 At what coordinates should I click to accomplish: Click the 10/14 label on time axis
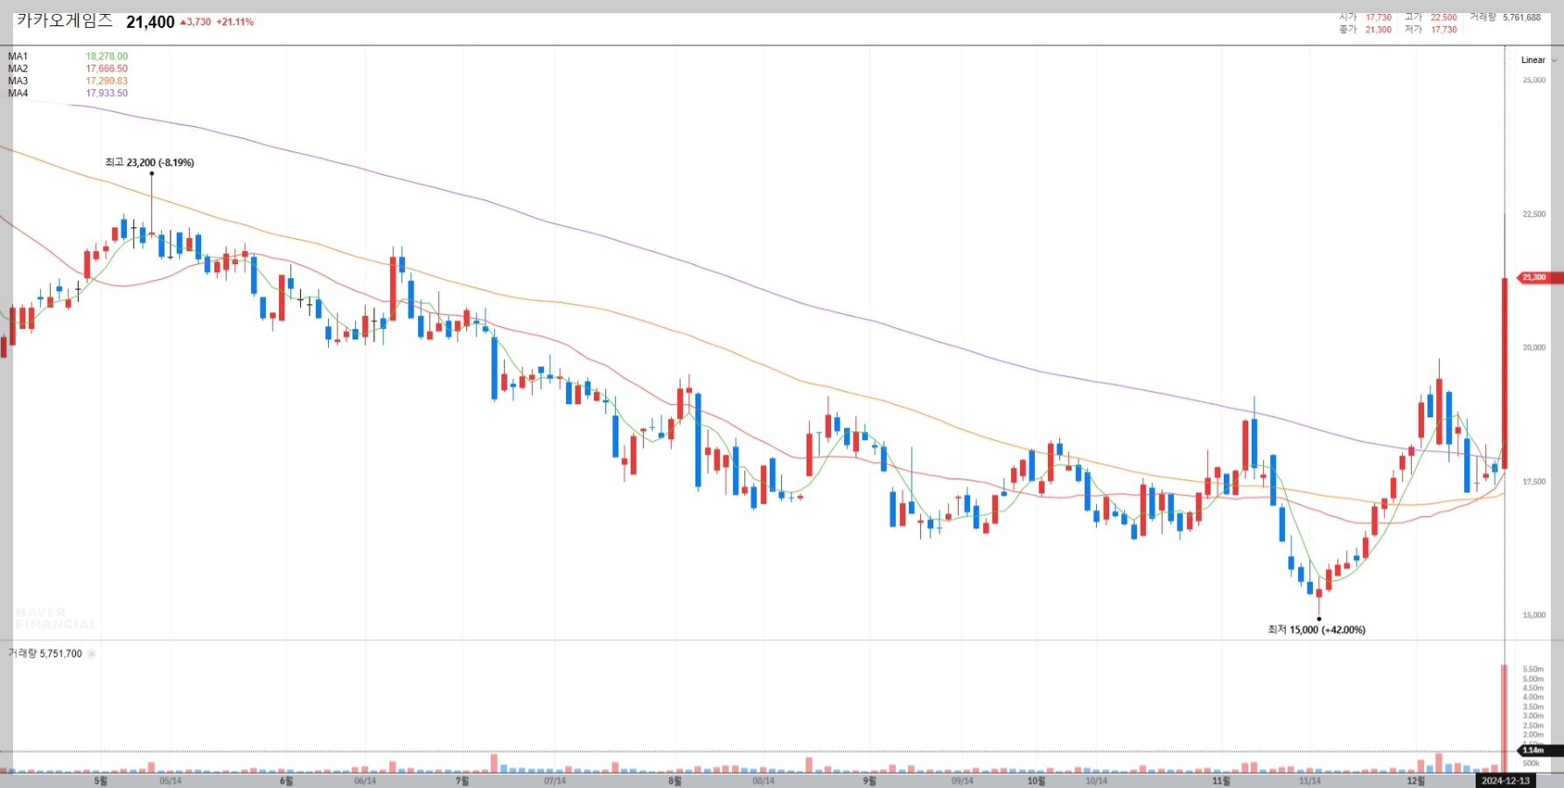[1096, 781]
